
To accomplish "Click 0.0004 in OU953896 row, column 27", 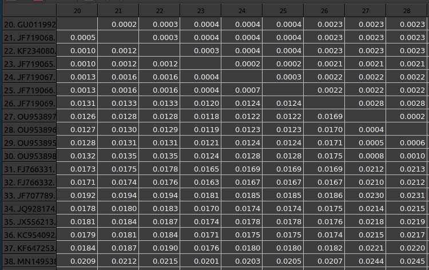I will [x=366, y=129].
